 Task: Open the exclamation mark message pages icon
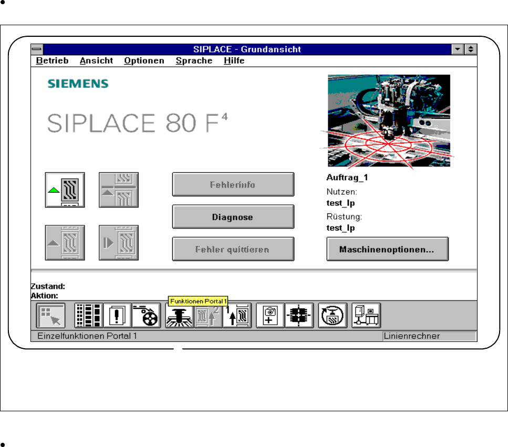coord(117,316)
